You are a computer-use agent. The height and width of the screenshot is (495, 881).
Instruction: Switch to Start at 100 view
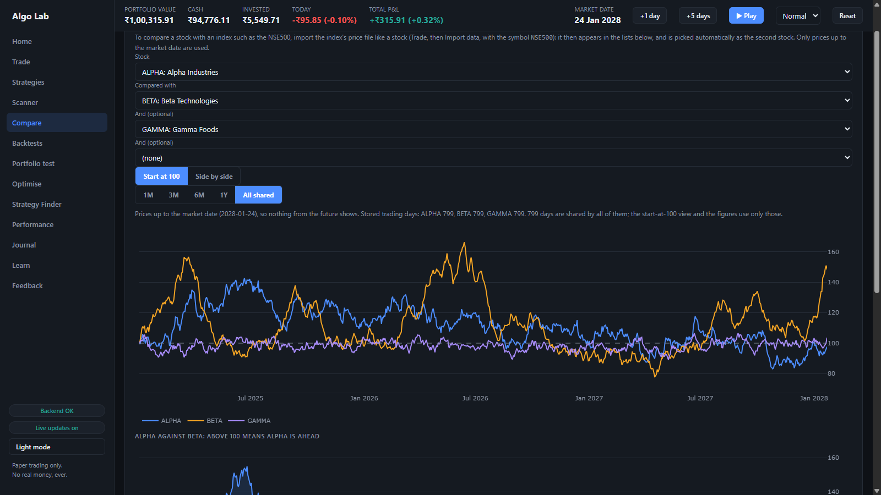click(161, 176)
